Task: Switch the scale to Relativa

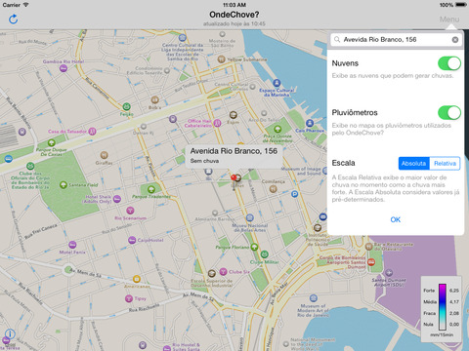Action: (445, 163)
